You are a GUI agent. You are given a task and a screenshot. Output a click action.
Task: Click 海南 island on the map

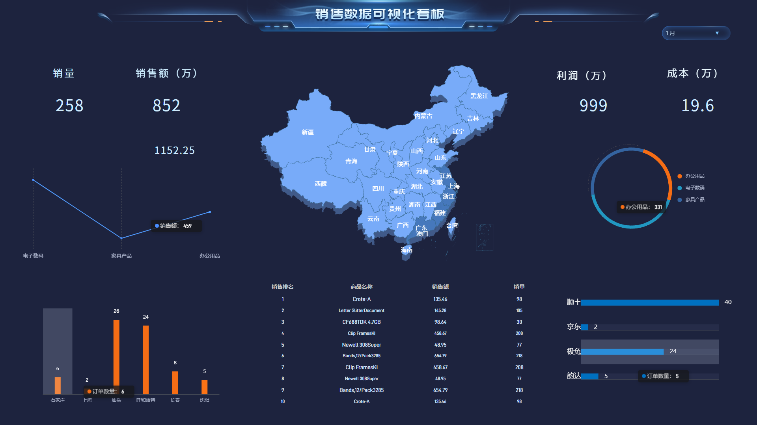click(406, 250)
